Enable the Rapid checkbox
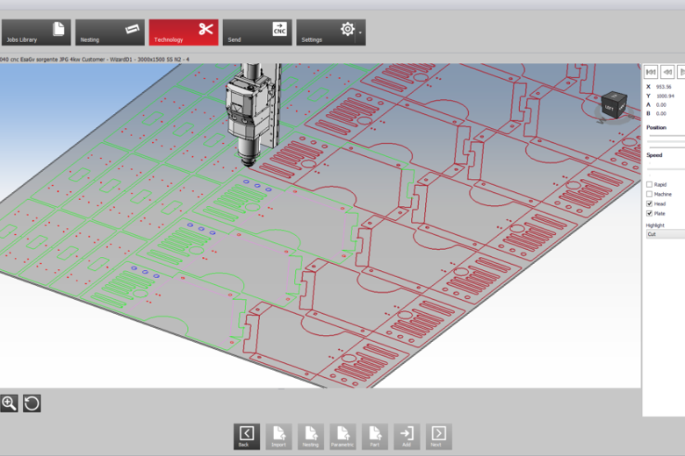Screen dimensions: 685x456 click(x=650, y=185)
